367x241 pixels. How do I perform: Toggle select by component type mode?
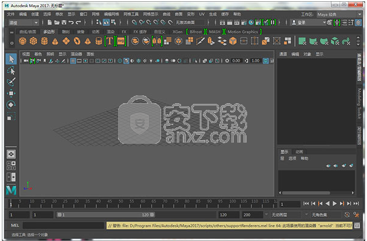pyautogui.click(x=113, y=22)
